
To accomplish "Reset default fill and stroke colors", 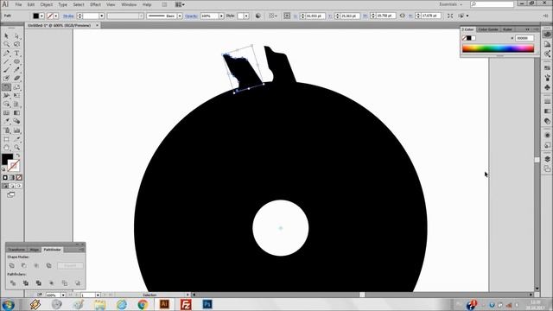I will click(3, 169).
